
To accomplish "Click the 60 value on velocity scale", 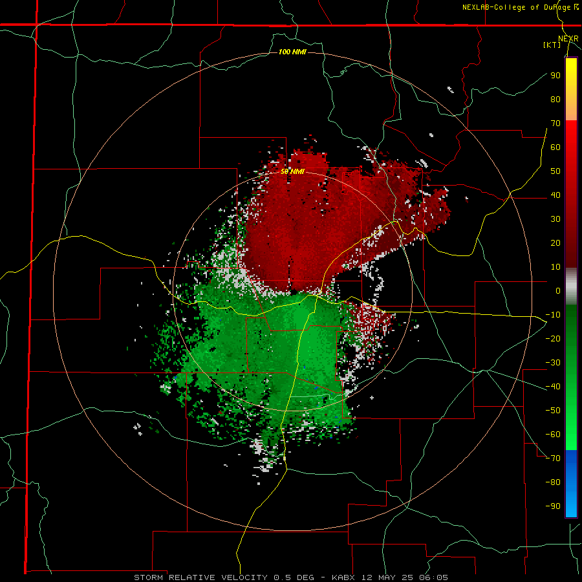I will point(555,147).
